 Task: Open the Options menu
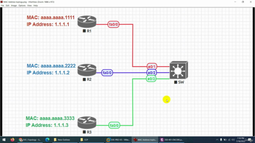(22, 6)
